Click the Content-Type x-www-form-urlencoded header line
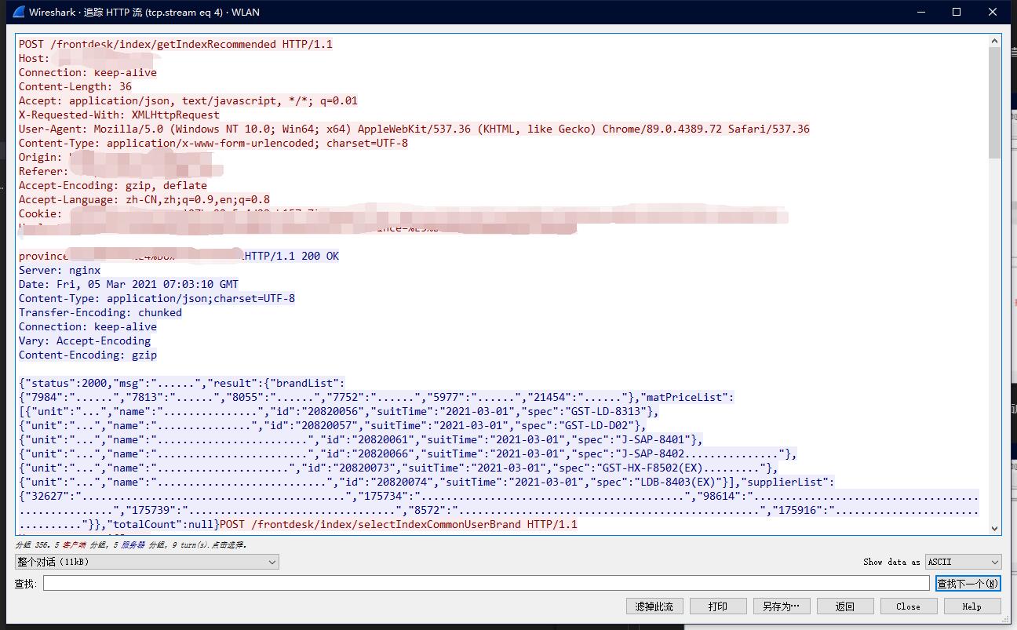Image resolution: width=1017 pixels, height=630 pixels. [213, 143]
